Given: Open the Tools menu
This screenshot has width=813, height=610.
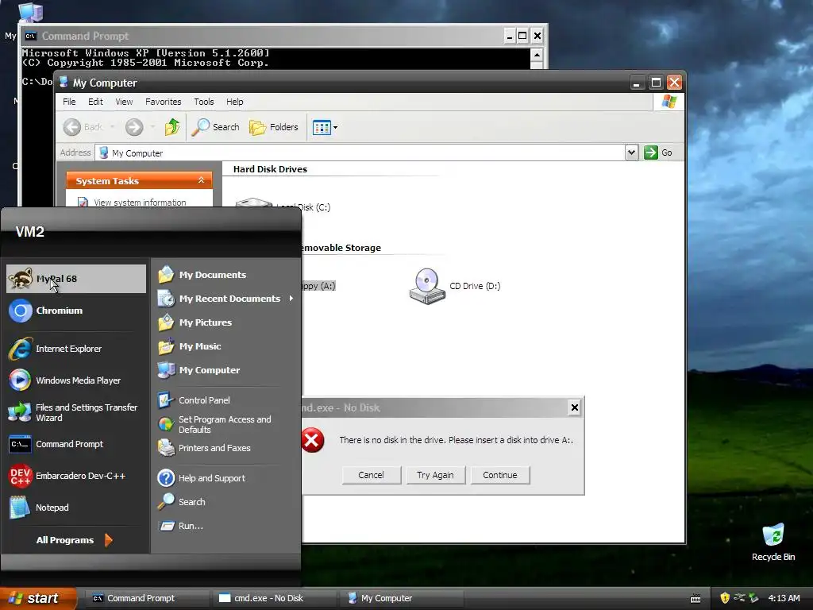Looking at the screenshot, I should [x=204, y=102].
